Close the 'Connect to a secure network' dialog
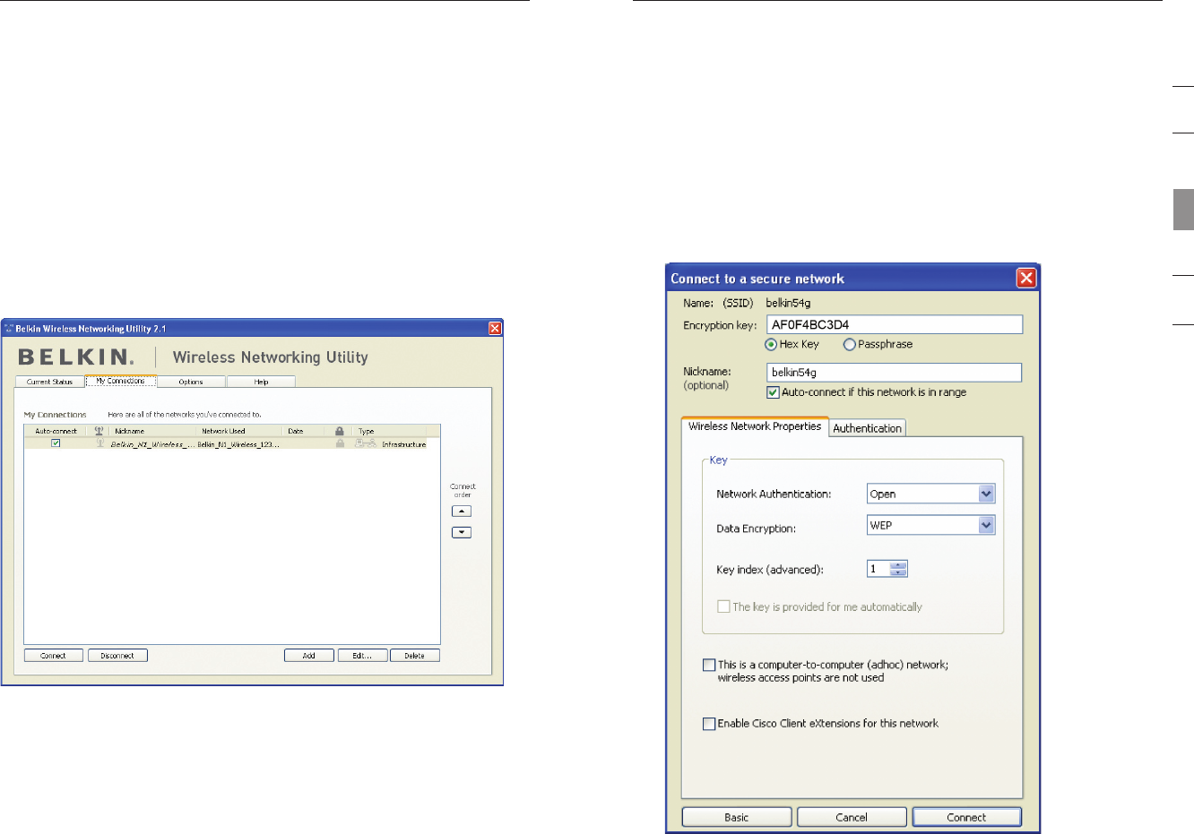 (1026, 278)
